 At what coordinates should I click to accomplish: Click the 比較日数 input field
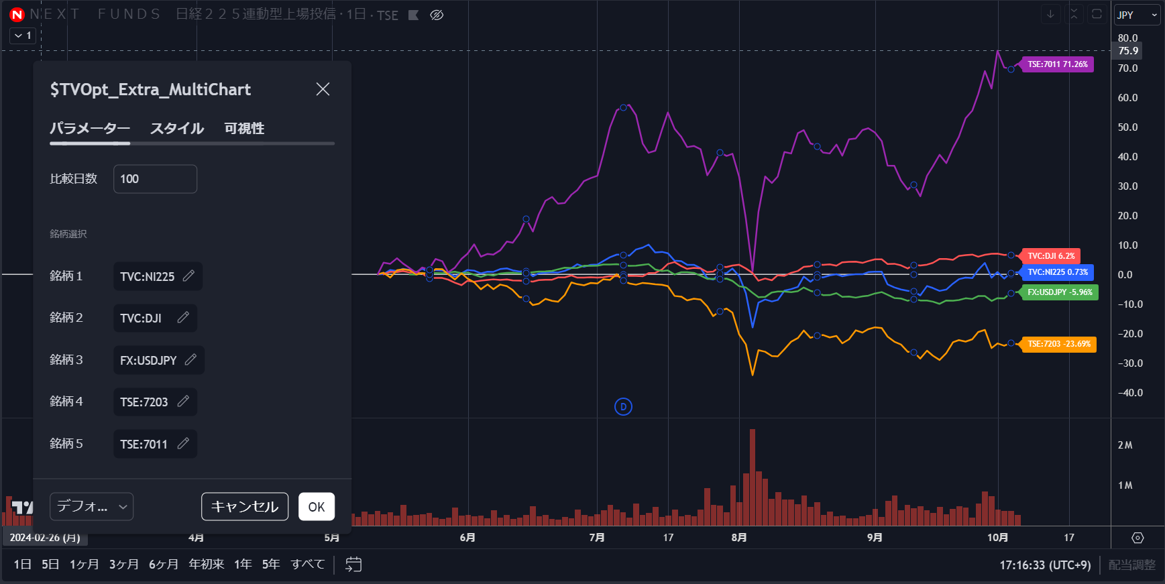click(155, 179)
